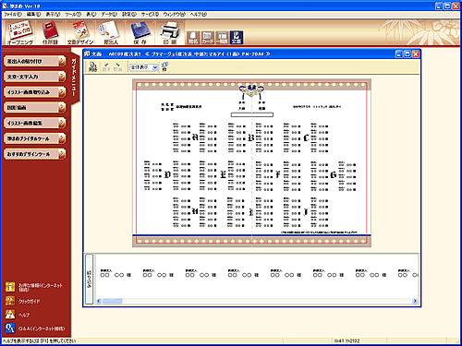
Task: Open the ヘルプ menu in the menu bar
Action: coord(199,15)
